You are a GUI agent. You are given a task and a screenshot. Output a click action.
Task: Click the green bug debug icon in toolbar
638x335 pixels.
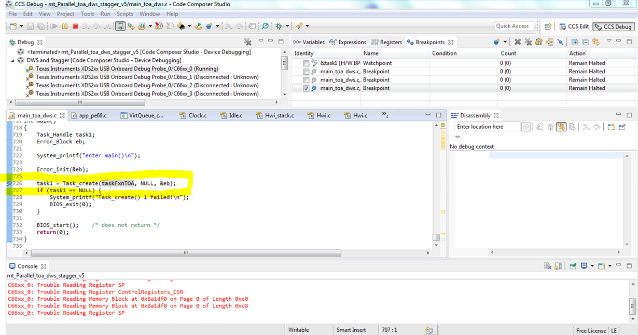[x=279, y=26]
